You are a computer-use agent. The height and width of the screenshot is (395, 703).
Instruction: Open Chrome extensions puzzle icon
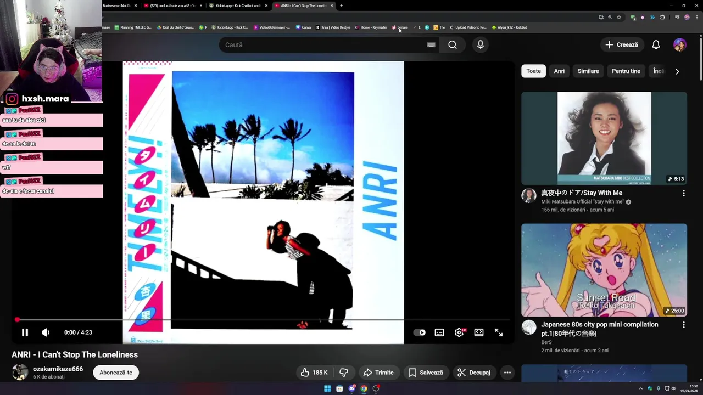[662, 17]
